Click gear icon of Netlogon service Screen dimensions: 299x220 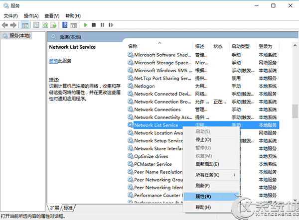[131, 86]
